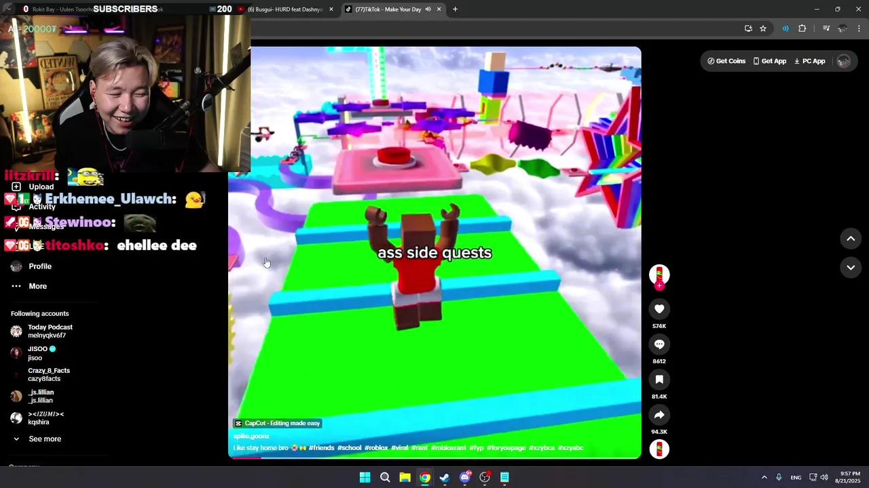Open the ENG language indicator
Viewport: 869px width, 488px height.
tap(796, 478)
